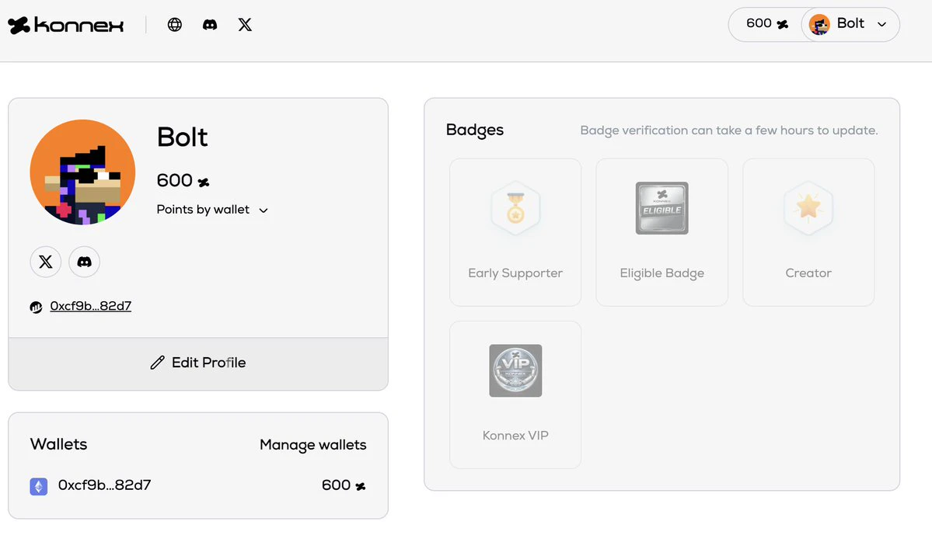Select the 0xcf9b...82d7 wallet row in Wallets
The width and height of the screenshot is (932, 535).
198,486
